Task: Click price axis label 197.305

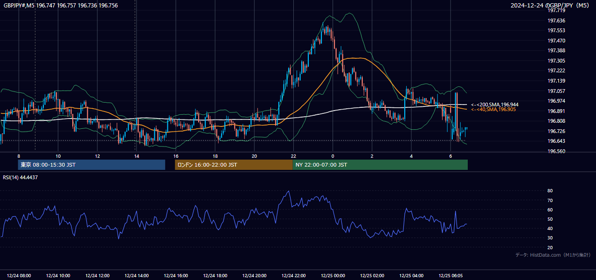Action: coord(556,61)
